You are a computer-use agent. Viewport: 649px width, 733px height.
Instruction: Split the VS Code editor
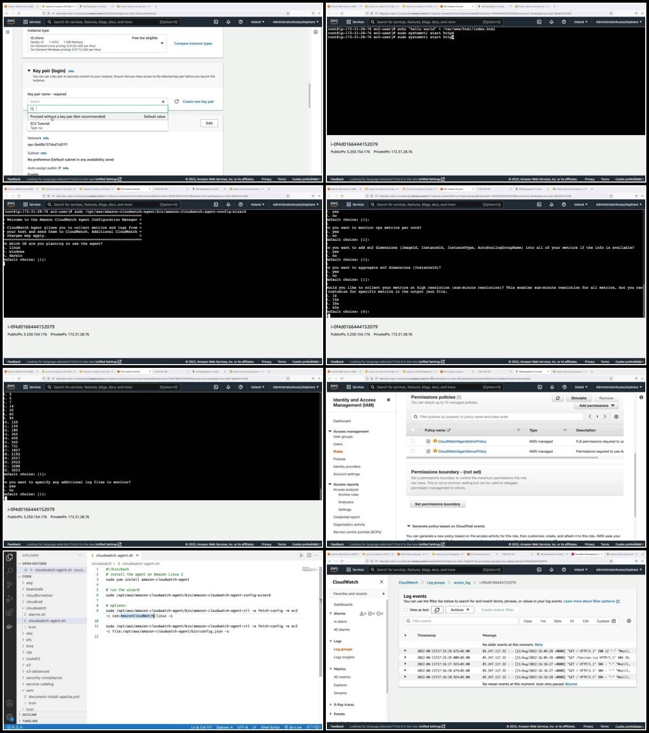(x=309, y=555)
